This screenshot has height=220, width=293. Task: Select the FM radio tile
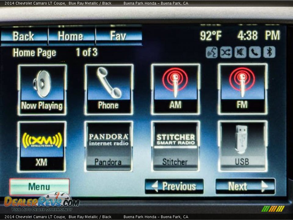[x=243, y=89]
